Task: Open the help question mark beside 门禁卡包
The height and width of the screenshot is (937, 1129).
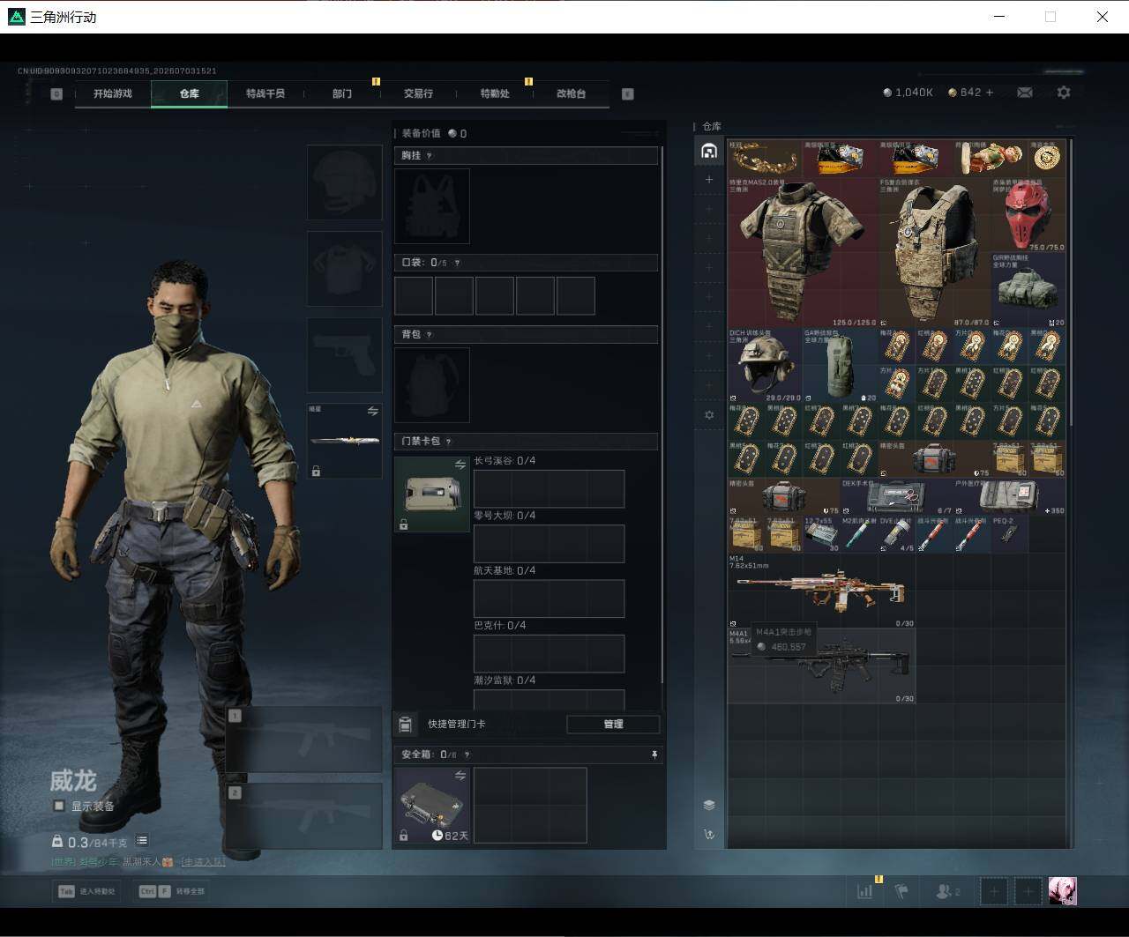Action: tap(449, 442)
